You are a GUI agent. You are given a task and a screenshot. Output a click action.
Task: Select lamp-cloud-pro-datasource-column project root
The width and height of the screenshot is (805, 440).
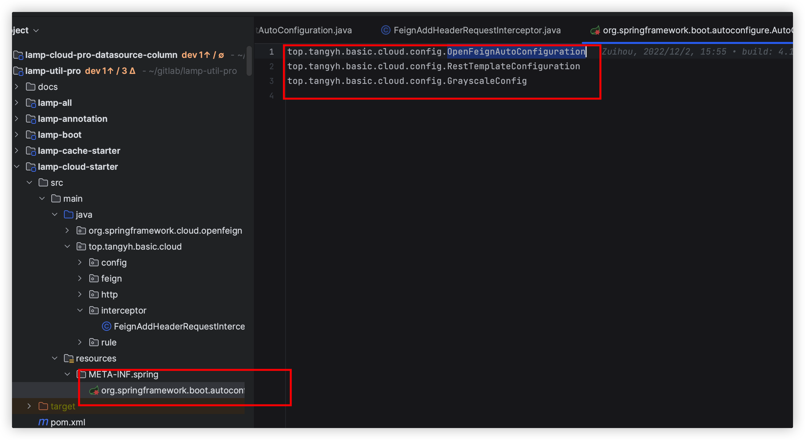[x=101, y=55]
